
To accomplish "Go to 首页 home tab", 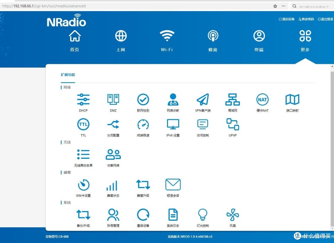I will 75,41.
